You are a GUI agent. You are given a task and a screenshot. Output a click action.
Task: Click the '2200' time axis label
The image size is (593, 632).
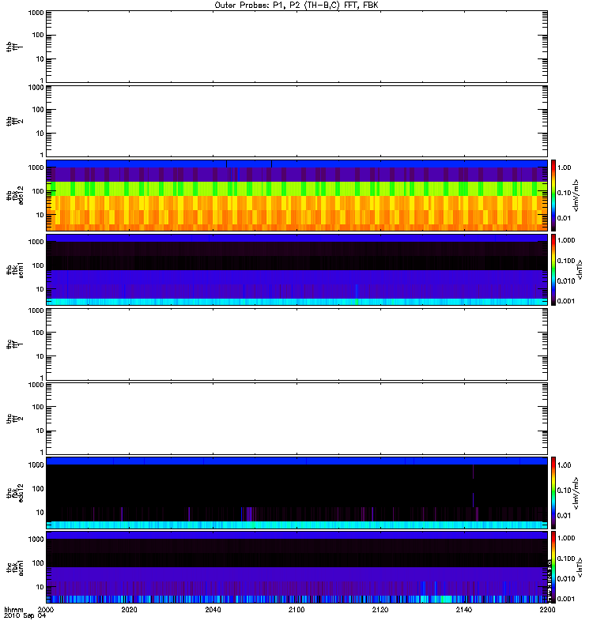[x=547, y=610]
